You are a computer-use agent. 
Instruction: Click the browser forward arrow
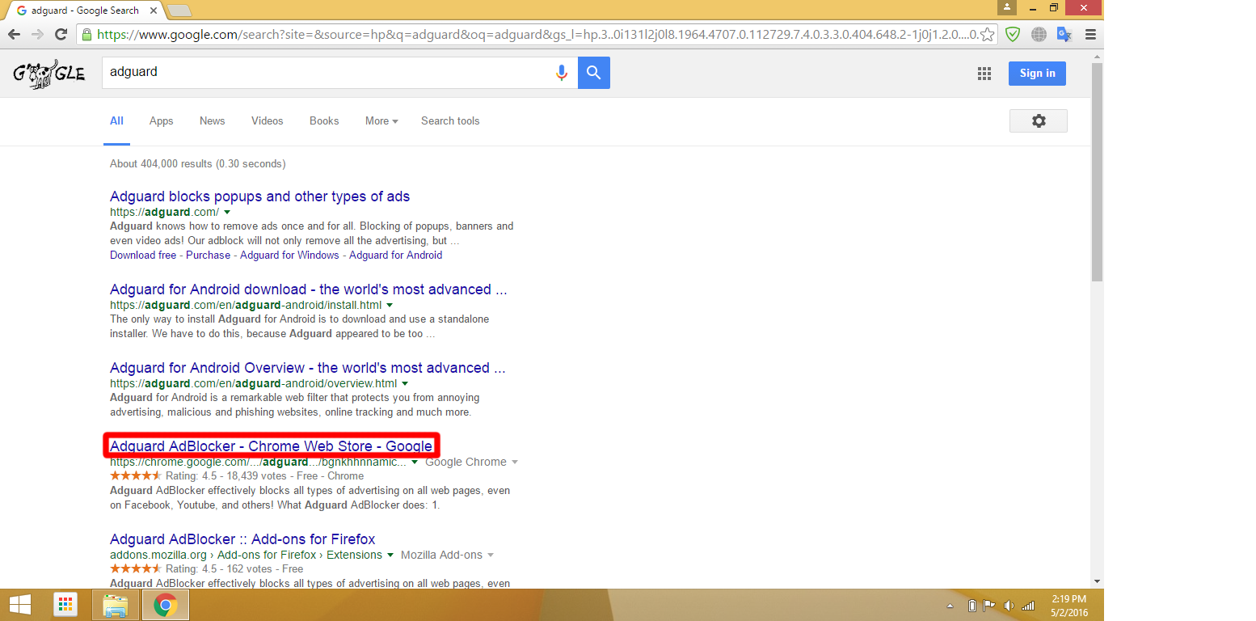(37, 35)
